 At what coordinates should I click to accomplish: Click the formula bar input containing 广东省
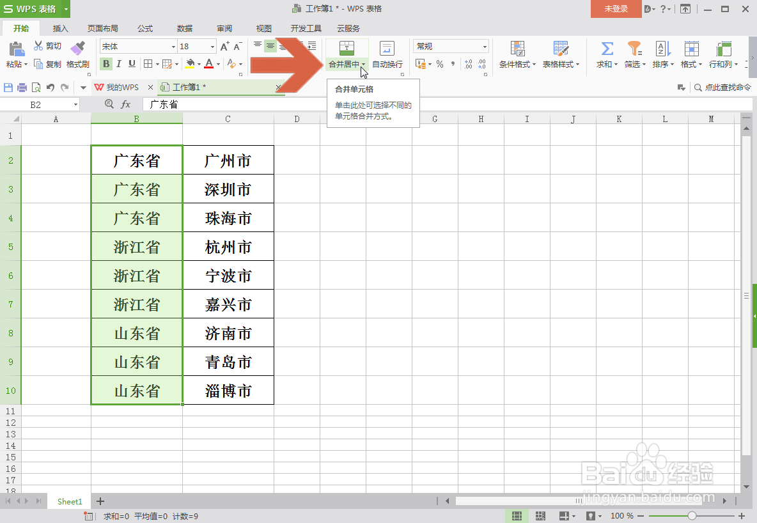coord(447,104)
